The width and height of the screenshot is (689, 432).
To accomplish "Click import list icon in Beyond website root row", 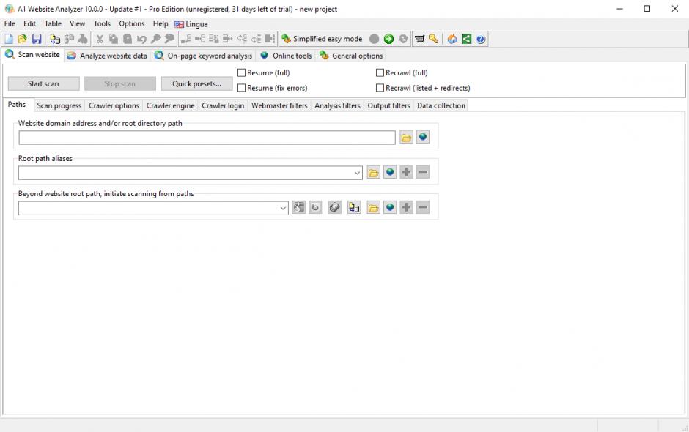I will [354, 207].
